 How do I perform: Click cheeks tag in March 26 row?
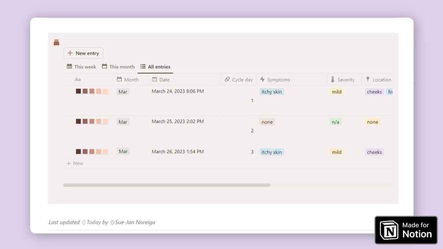(x=374, y=152)
